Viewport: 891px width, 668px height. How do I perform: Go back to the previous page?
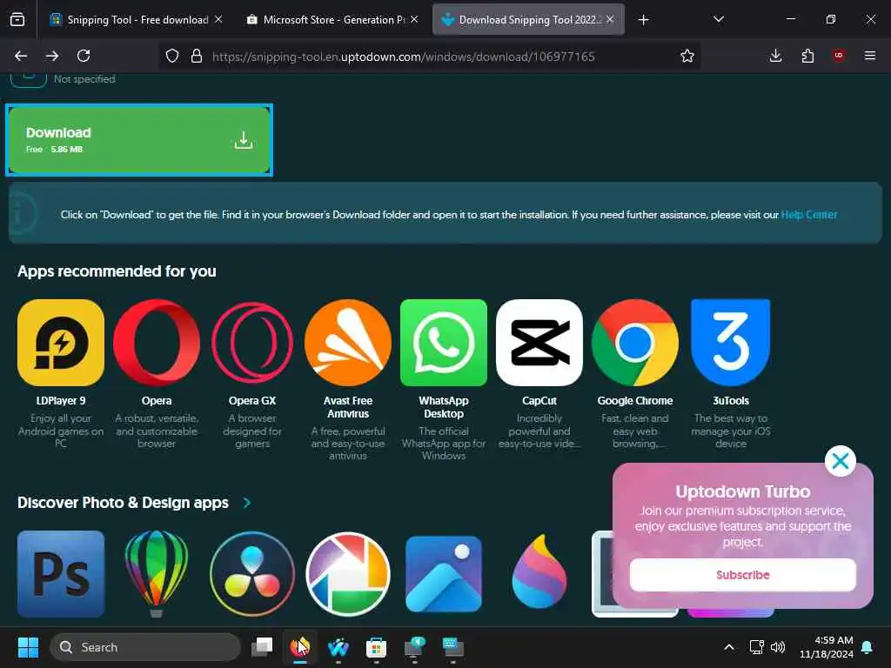click(x=21, y=56)
